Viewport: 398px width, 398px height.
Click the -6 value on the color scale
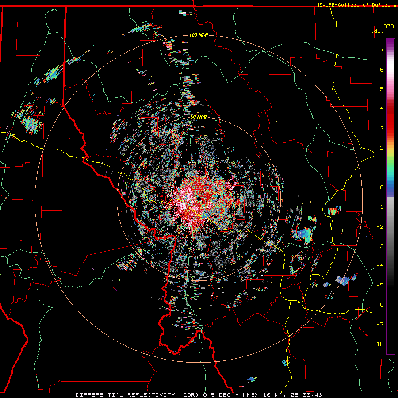(x=380, y=305)
